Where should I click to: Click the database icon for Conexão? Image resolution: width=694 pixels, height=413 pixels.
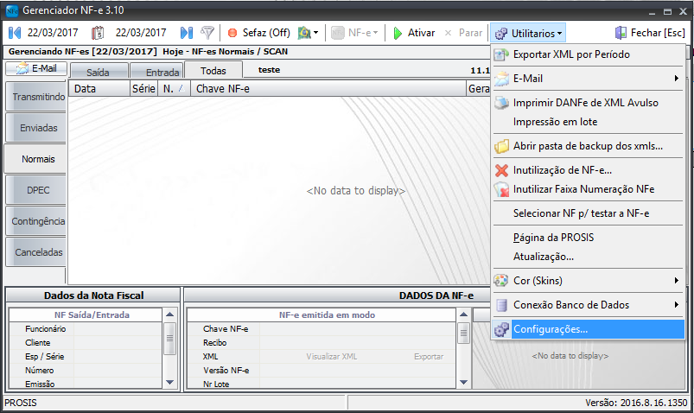[501, 304]
